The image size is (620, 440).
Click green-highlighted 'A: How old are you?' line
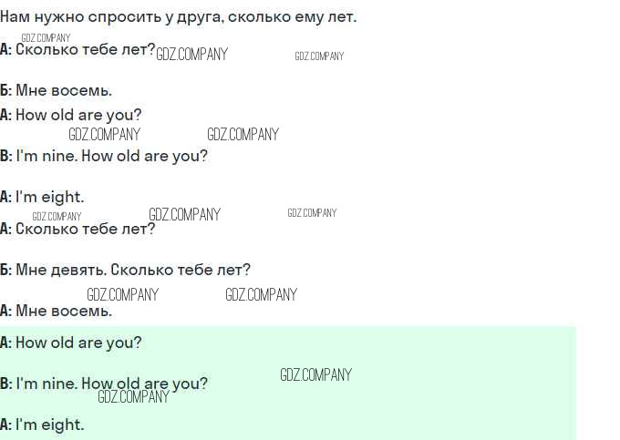point(71,343)
